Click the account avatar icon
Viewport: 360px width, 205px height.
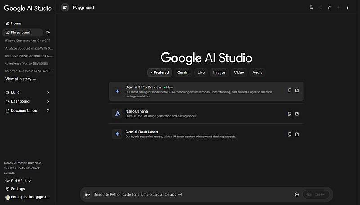(x=8, y=197)
